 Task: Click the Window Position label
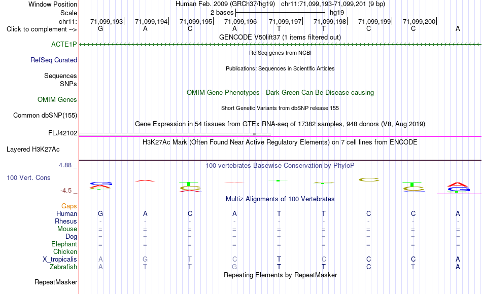(x=53, y=4)
